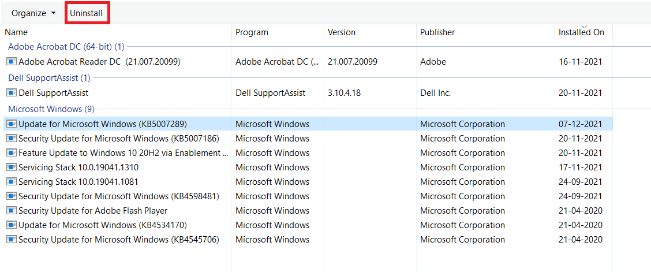Collapse the Microsoft Windows (9) group

(x=51, y=109)
